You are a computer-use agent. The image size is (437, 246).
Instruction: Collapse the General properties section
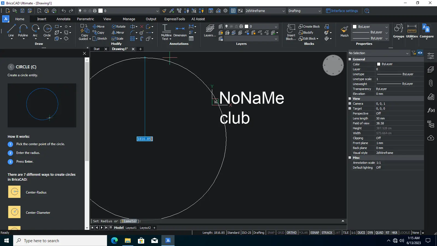click(350, 59)
